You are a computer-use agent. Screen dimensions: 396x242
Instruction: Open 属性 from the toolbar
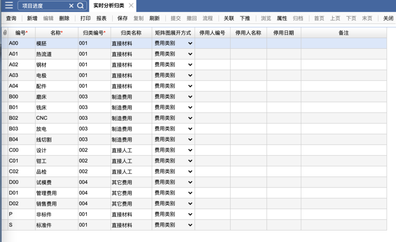[282, 18]
